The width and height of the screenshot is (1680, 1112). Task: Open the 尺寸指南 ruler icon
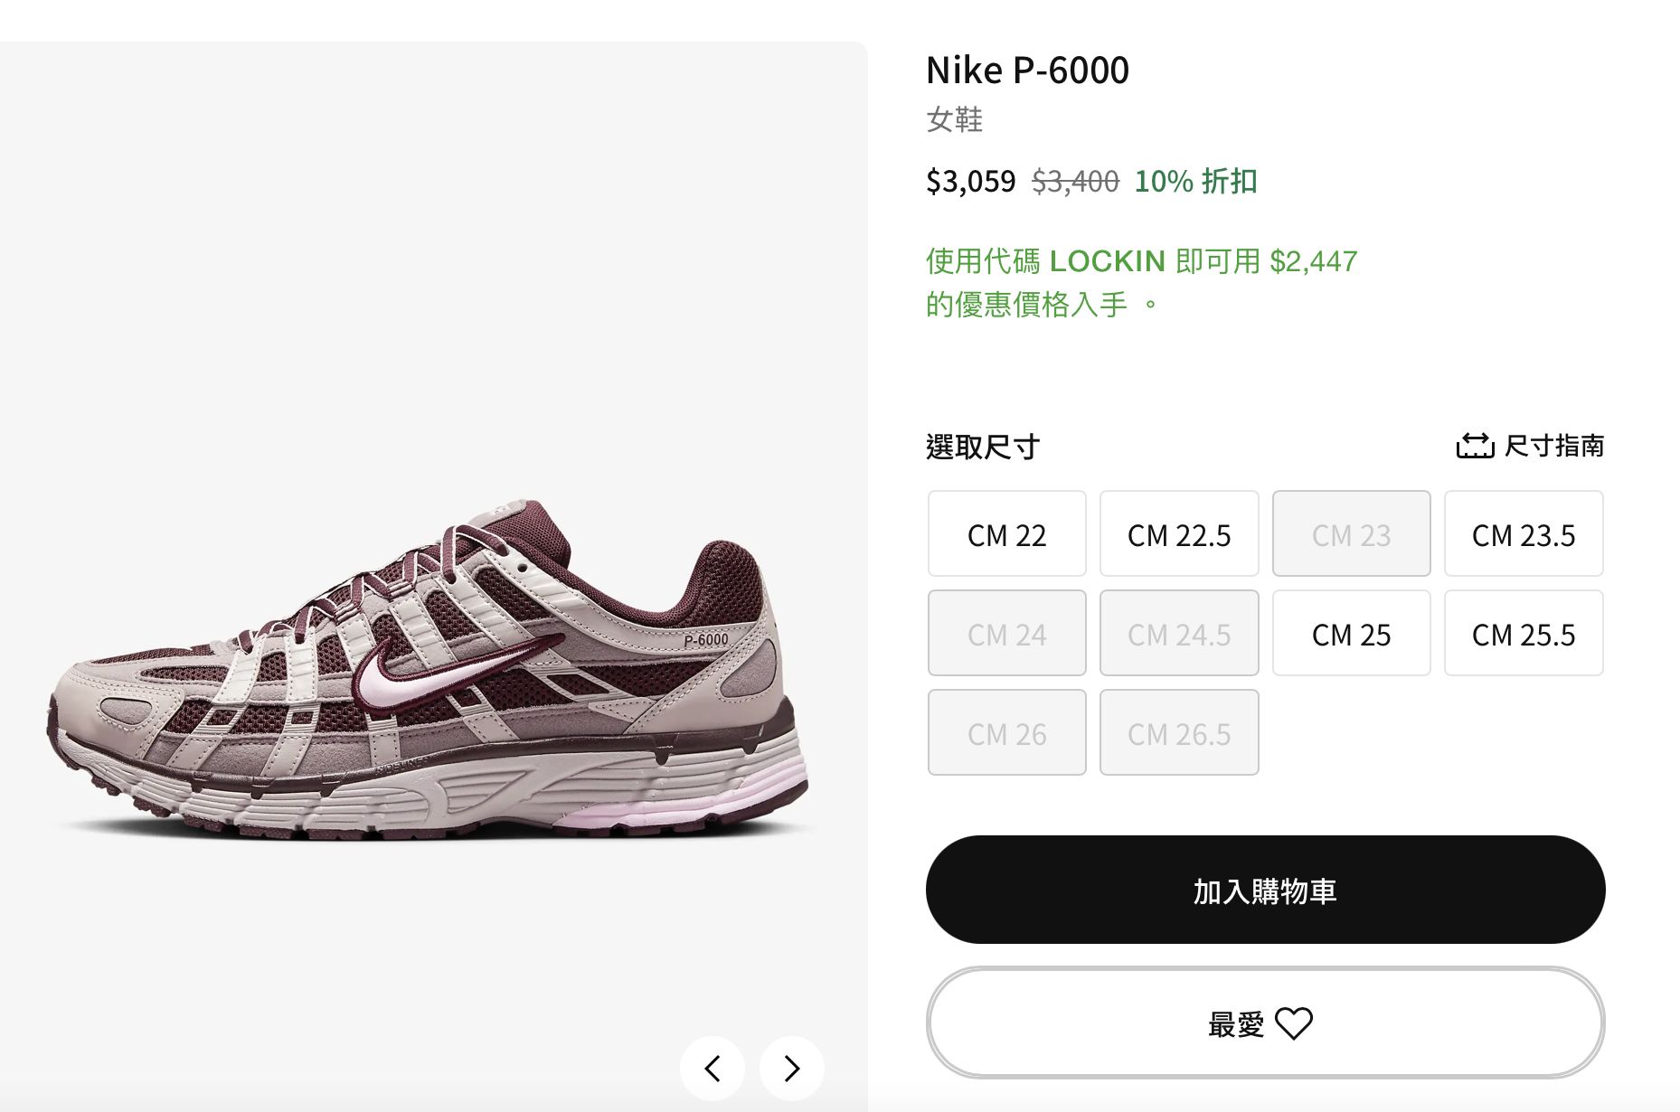[x=1477, y=444]
